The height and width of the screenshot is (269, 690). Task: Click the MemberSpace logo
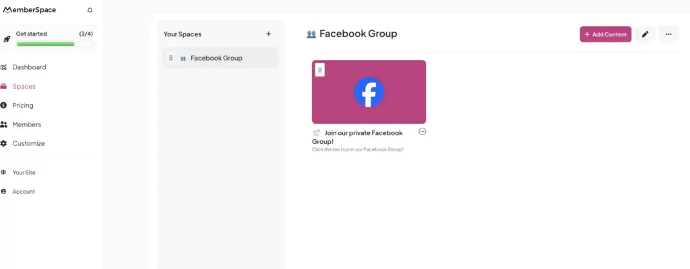[30, 9]
